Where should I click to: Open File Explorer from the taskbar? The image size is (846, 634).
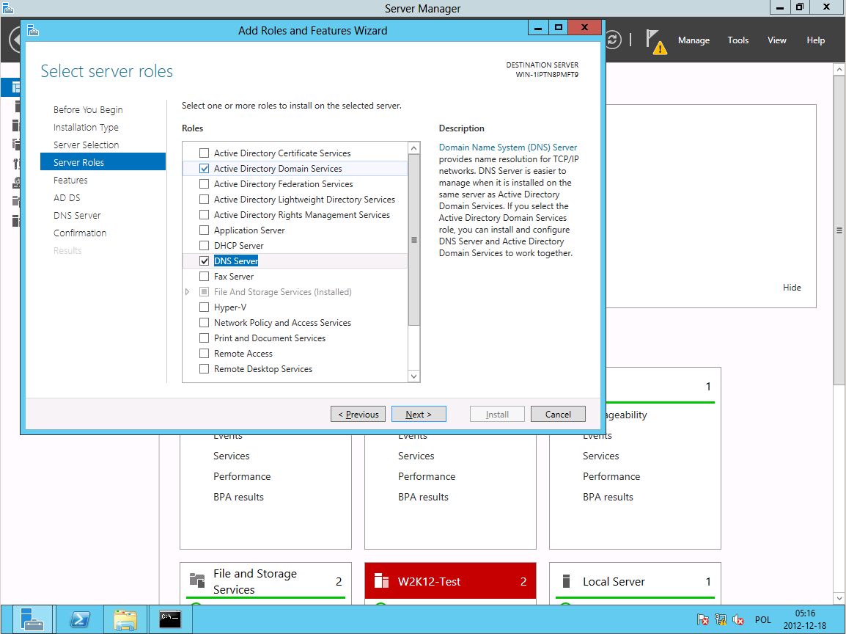point(125,619)
